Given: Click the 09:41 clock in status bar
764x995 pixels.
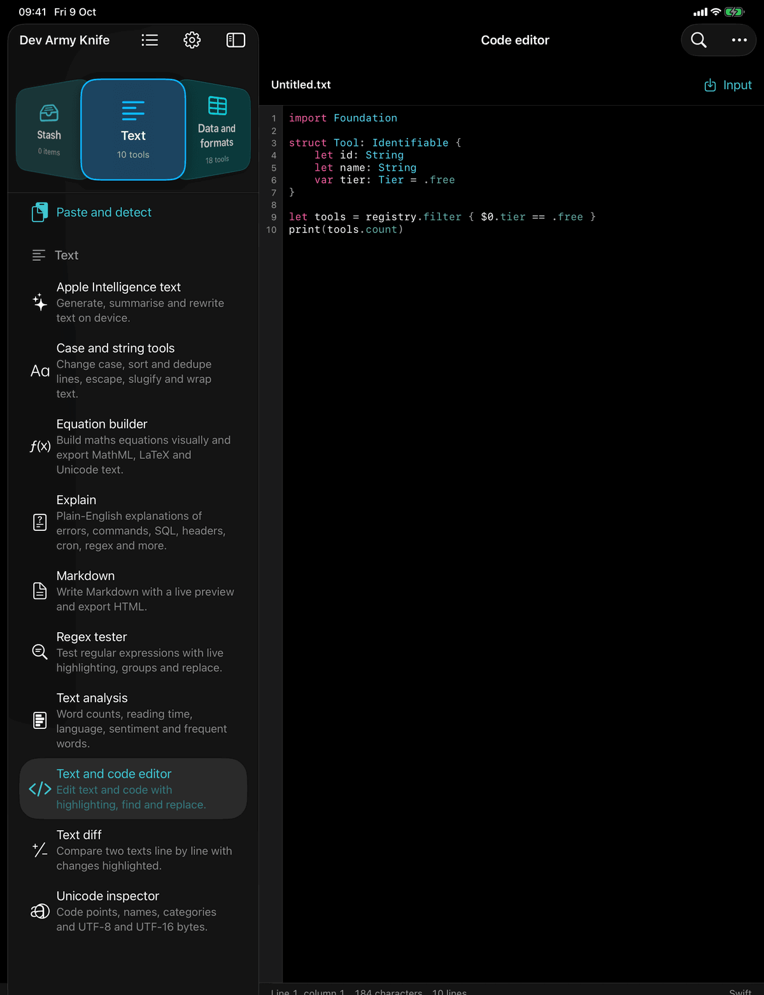Looking at the screenshot, I should pyautogui.click(x=32, y=11).
